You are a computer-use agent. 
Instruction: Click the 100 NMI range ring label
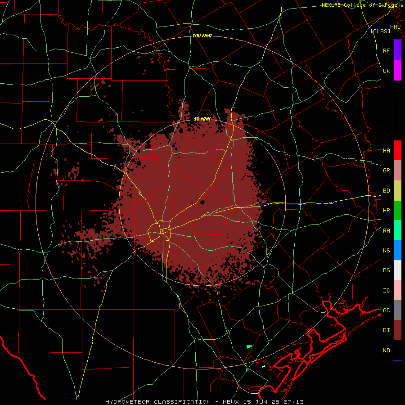point(202,36)
